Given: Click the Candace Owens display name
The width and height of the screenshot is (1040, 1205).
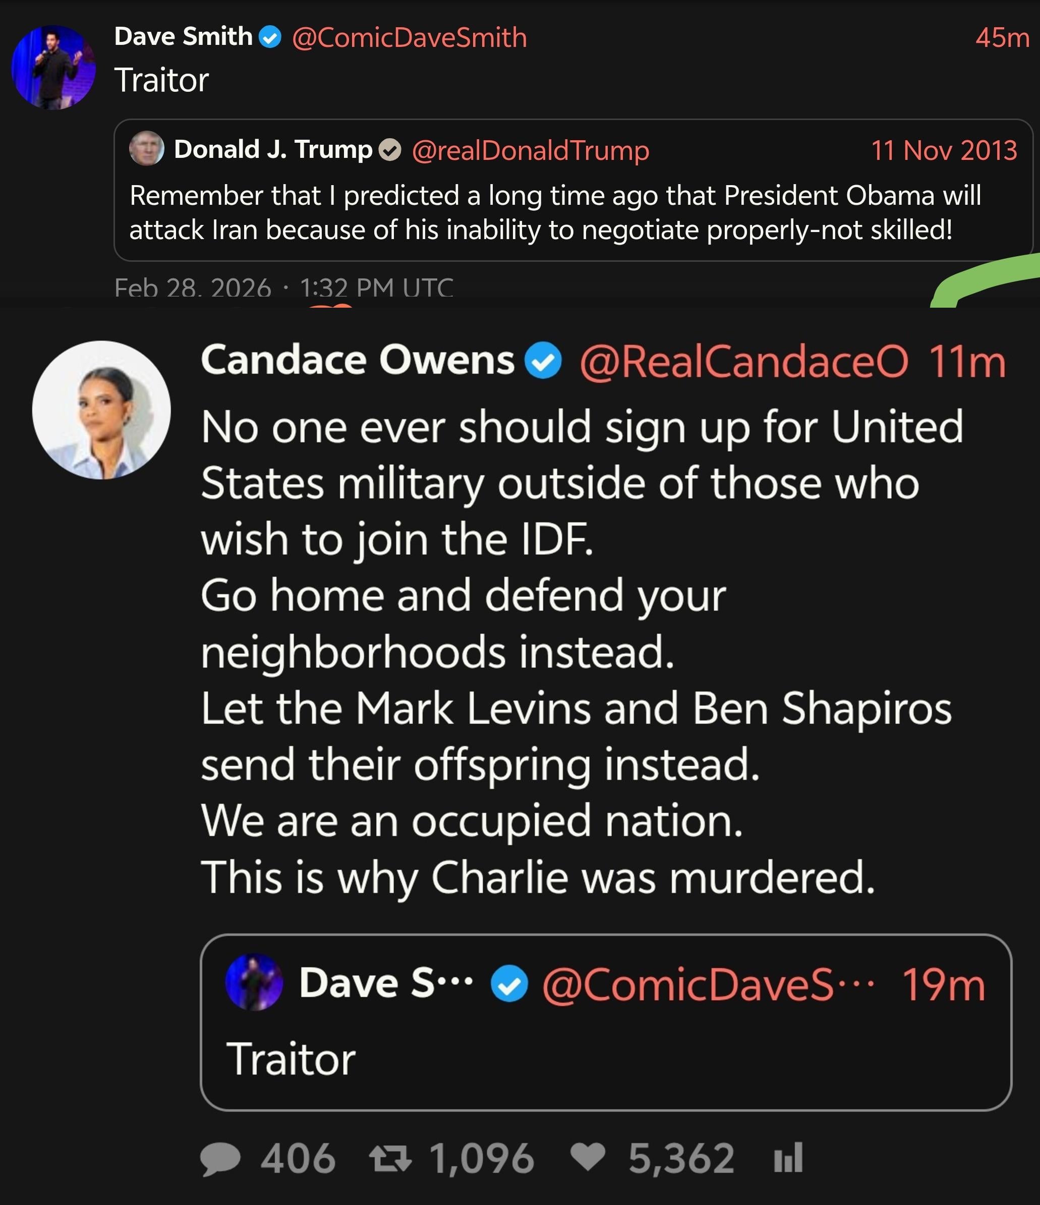Looking at the screenshot, I should click(357, 360).
